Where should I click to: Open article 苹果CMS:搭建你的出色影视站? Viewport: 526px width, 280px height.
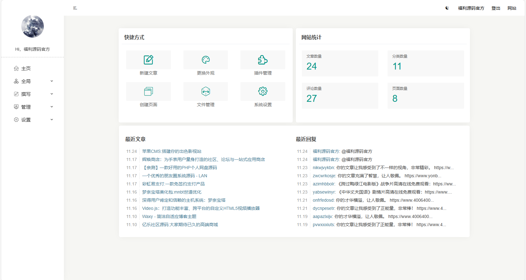point(172,151)
